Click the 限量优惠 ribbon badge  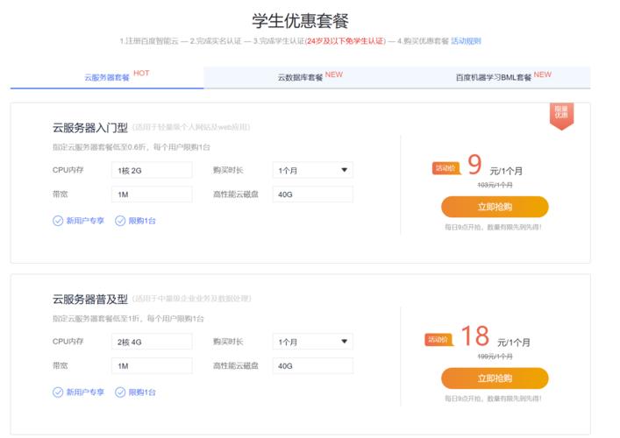561,116
